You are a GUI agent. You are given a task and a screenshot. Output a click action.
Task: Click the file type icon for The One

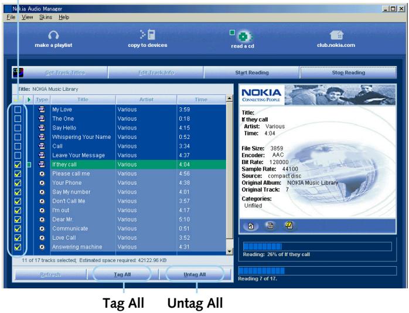42,118
